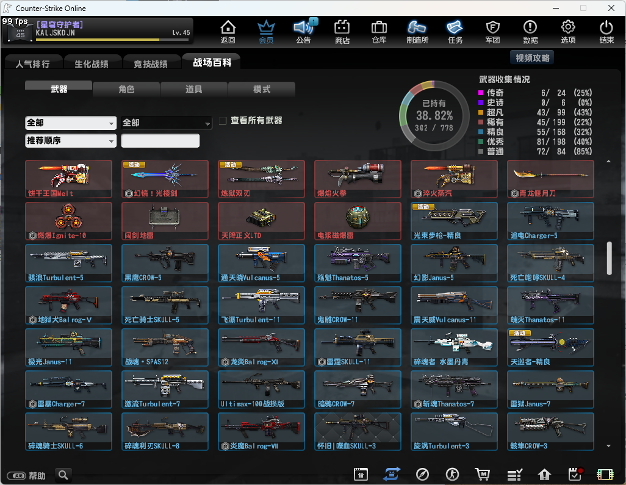Click the compass icon in bottom bar
The image size is (626, 485).
422,475
